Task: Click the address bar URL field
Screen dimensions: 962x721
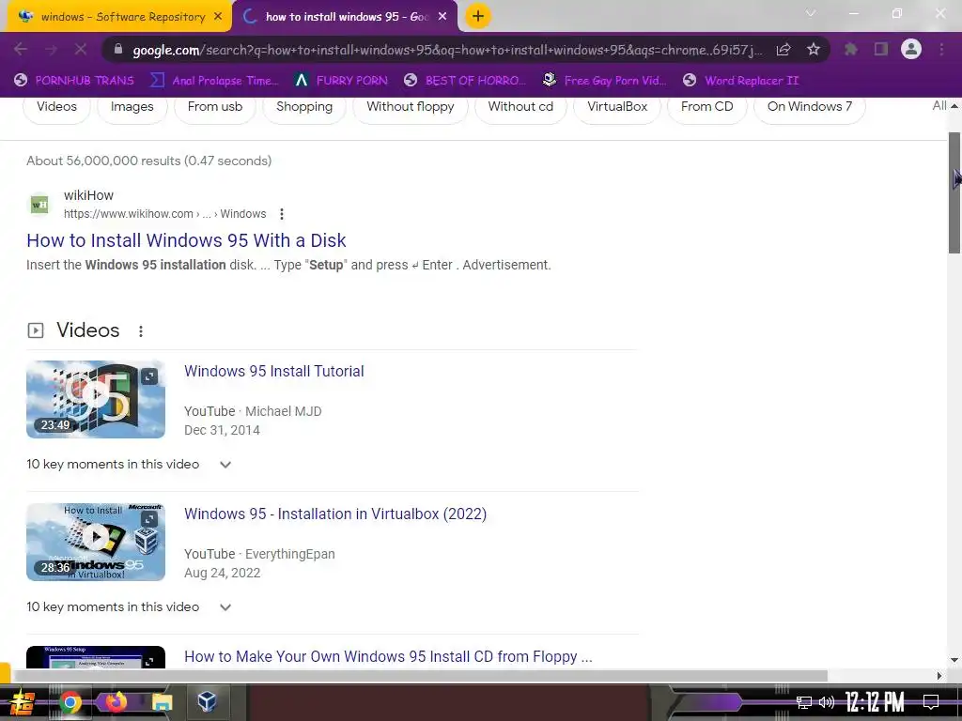Action: (446, 50)
